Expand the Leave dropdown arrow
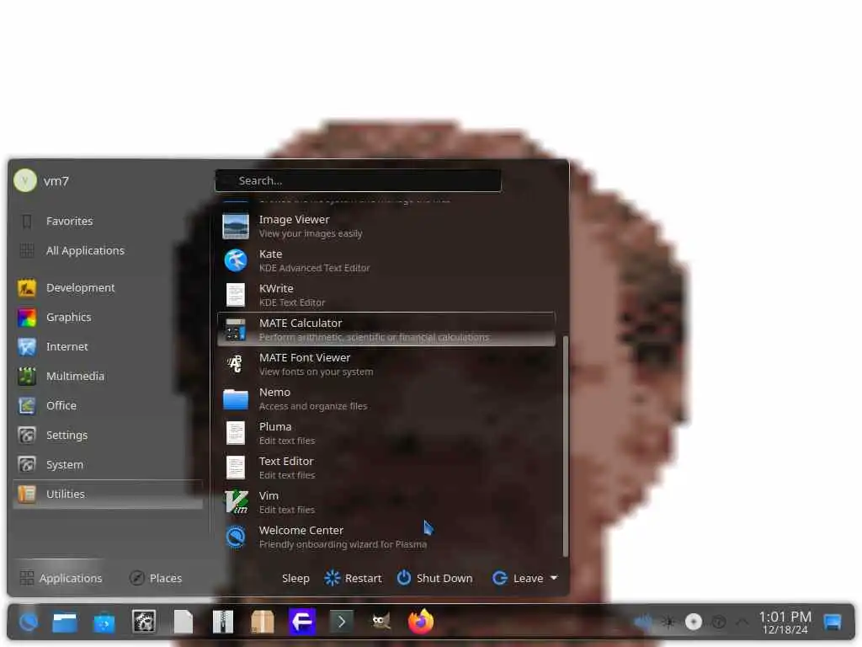The width and height of the screenshot is (862, 647). 554,578
